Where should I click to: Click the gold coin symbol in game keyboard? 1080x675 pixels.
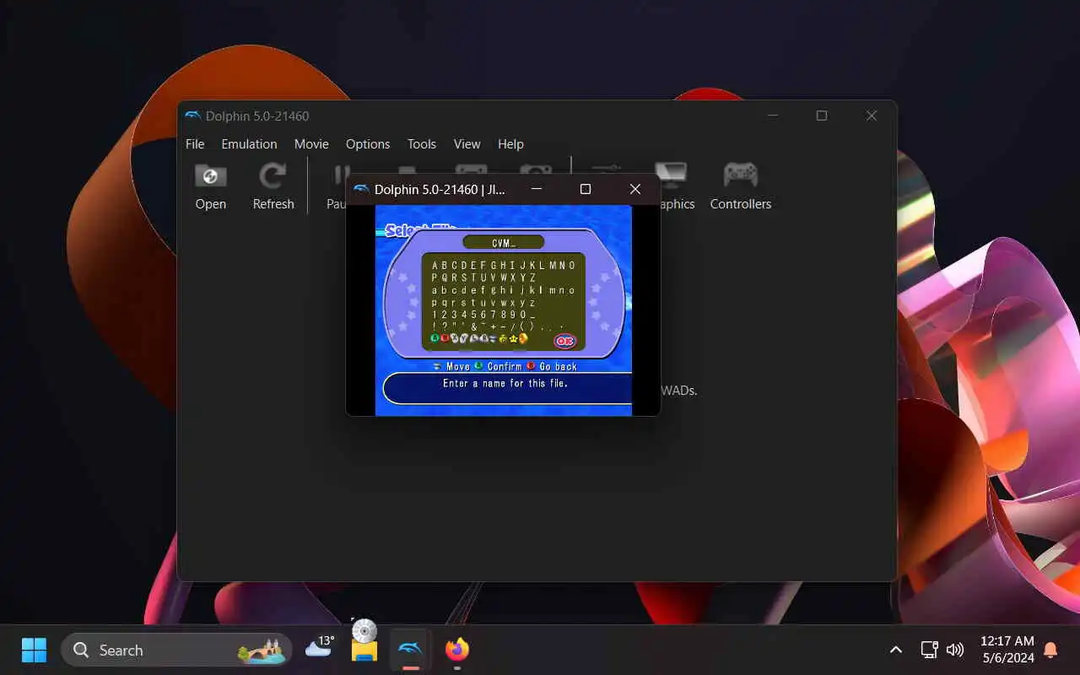coord(523,338)
